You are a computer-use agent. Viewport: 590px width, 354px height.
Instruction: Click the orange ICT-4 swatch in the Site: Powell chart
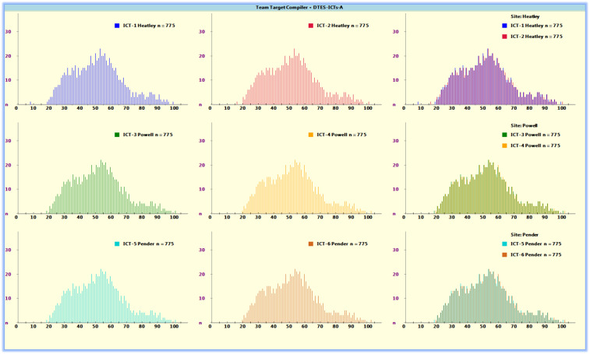coord(504,145)
